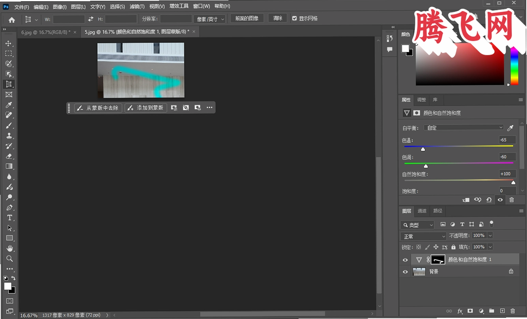The height and width of the screenshot is (319, 527).
Task: Toggle lock position of layer
Action: [436, 247]
